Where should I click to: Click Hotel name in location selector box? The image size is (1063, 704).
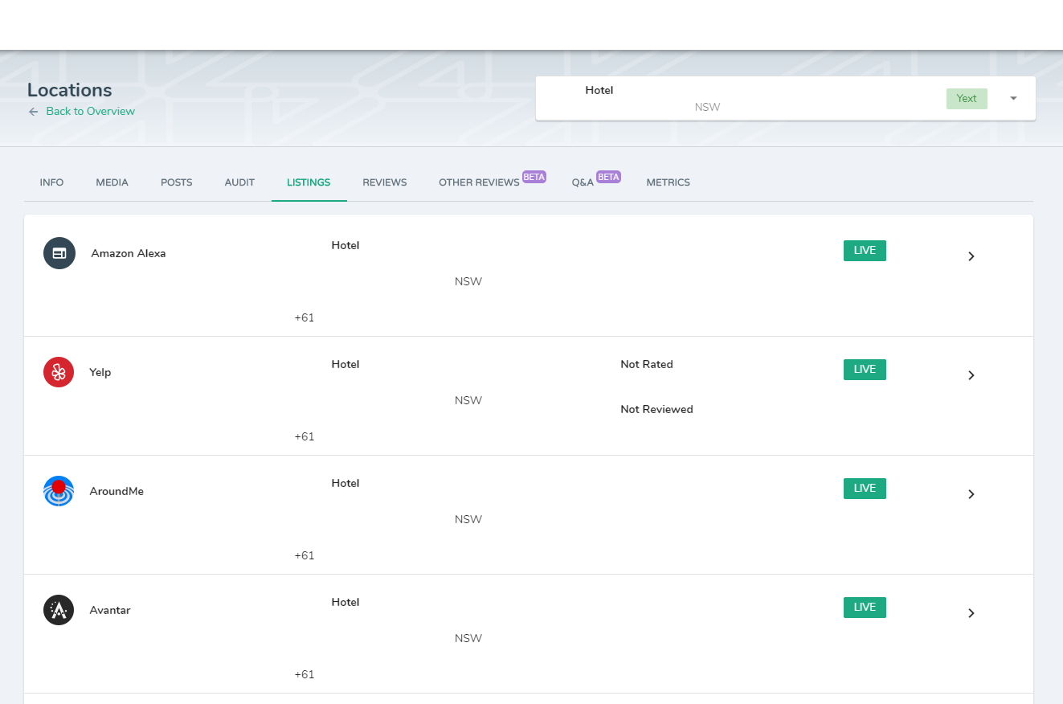pyautogui.click(x=599, y=90)
